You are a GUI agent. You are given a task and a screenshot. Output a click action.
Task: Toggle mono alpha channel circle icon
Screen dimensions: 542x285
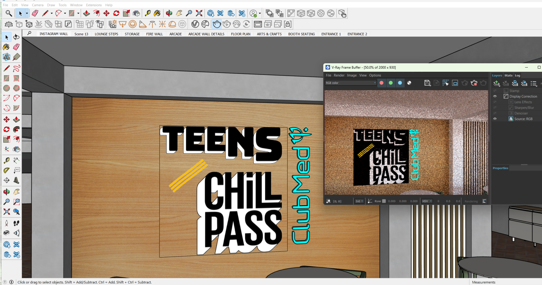click(x=409, y=83)
